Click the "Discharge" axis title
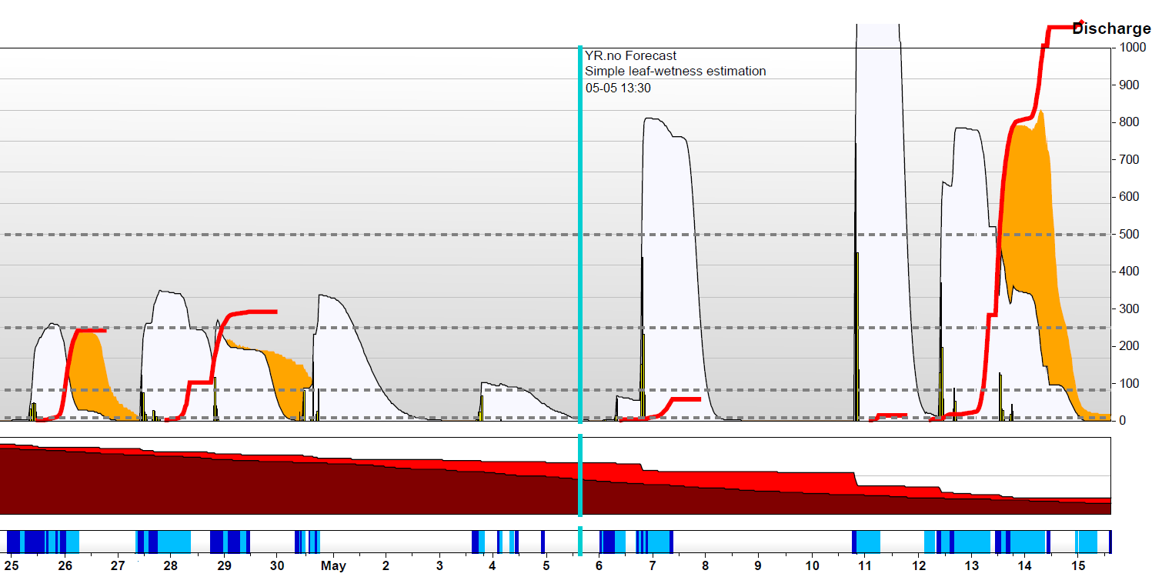This screenshot has height=577, width=1152. pyautogui.click(x=1111, y=29)
